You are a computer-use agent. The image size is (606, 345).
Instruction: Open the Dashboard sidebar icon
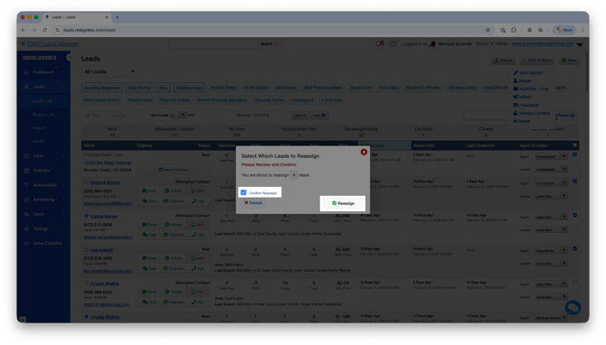pos(26,72)
